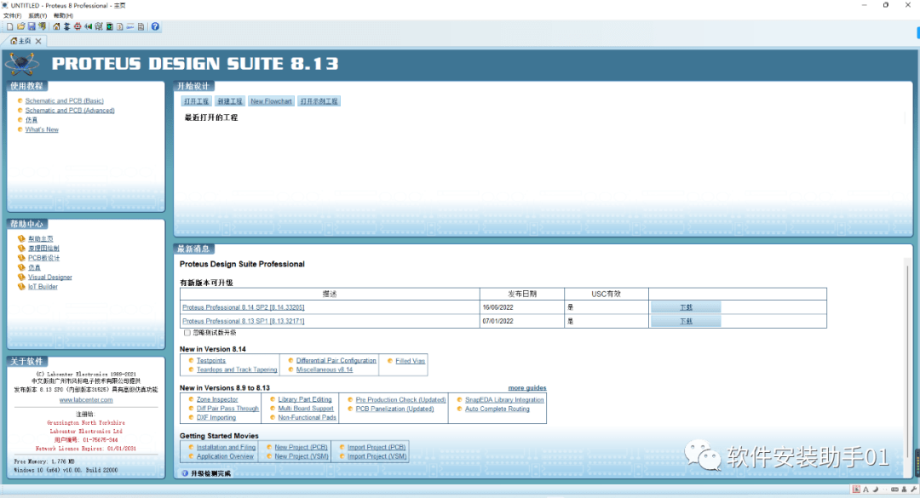Viewport: 920px width, 498px height.
Task: Open the Source Code toolbar icon
Action: click(130, 26)
